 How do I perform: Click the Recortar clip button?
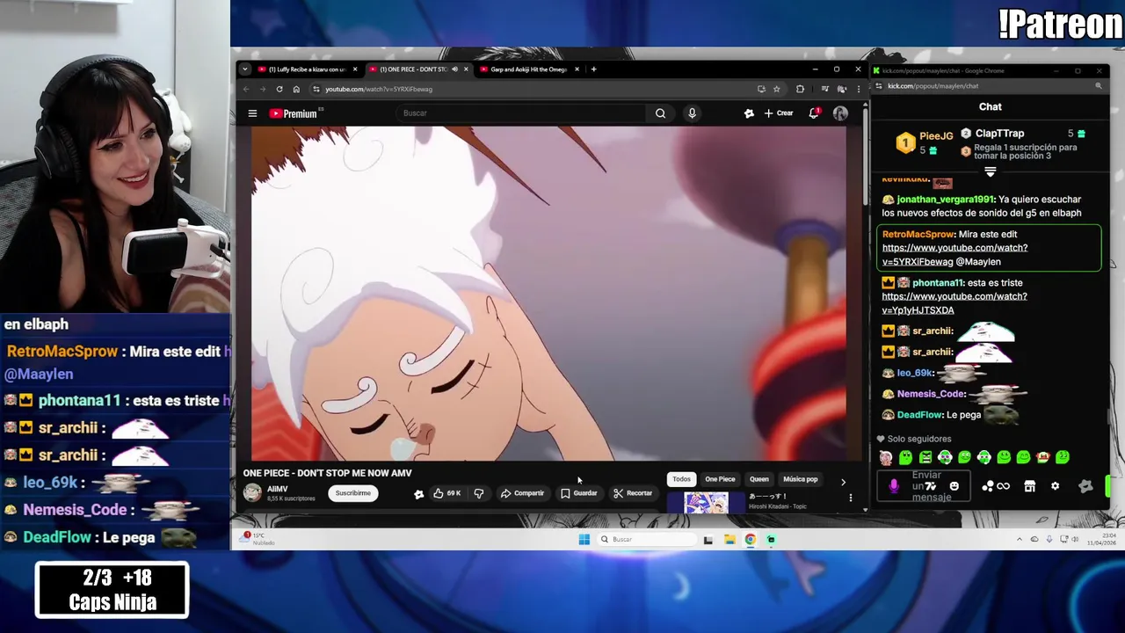coord(633,493)
